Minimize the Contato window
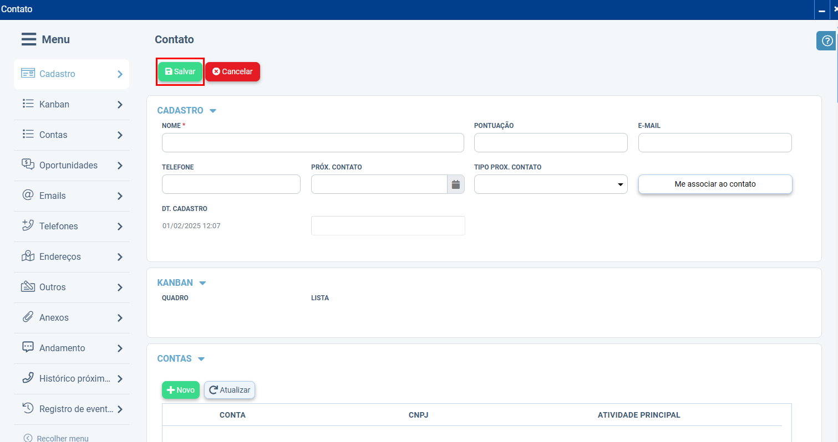Viewport: 838px width, 442px height. [822, 10]
